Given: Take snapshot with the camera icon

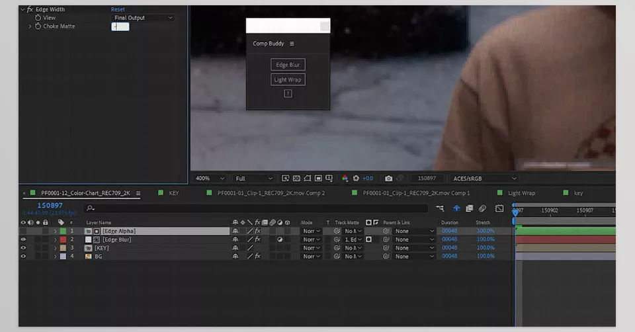Looking at the screenshot, I should [x=388, y=179].
